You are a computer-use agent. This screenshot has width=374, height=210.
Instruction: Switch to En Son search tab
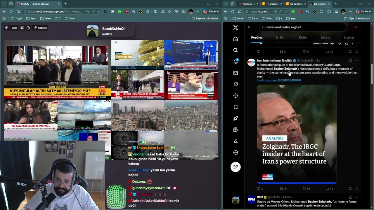(280, 37)
